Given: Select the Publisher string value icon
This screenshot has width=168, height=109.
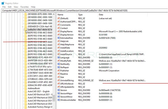Looking at the screenshot, I should 59,70.
